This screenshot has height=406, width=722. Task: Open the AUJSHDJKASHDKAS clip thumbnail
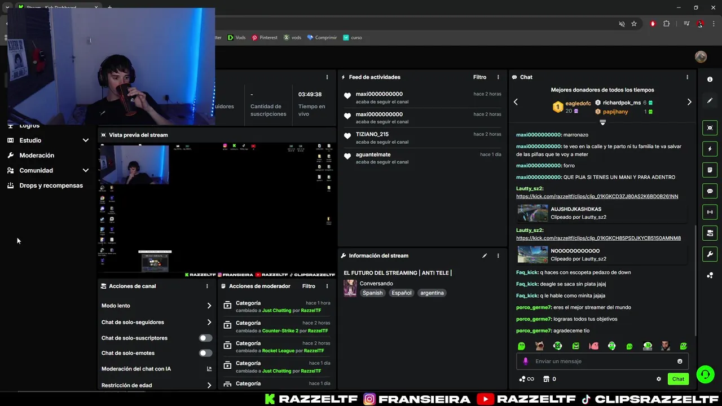click(x=532, y=213)
